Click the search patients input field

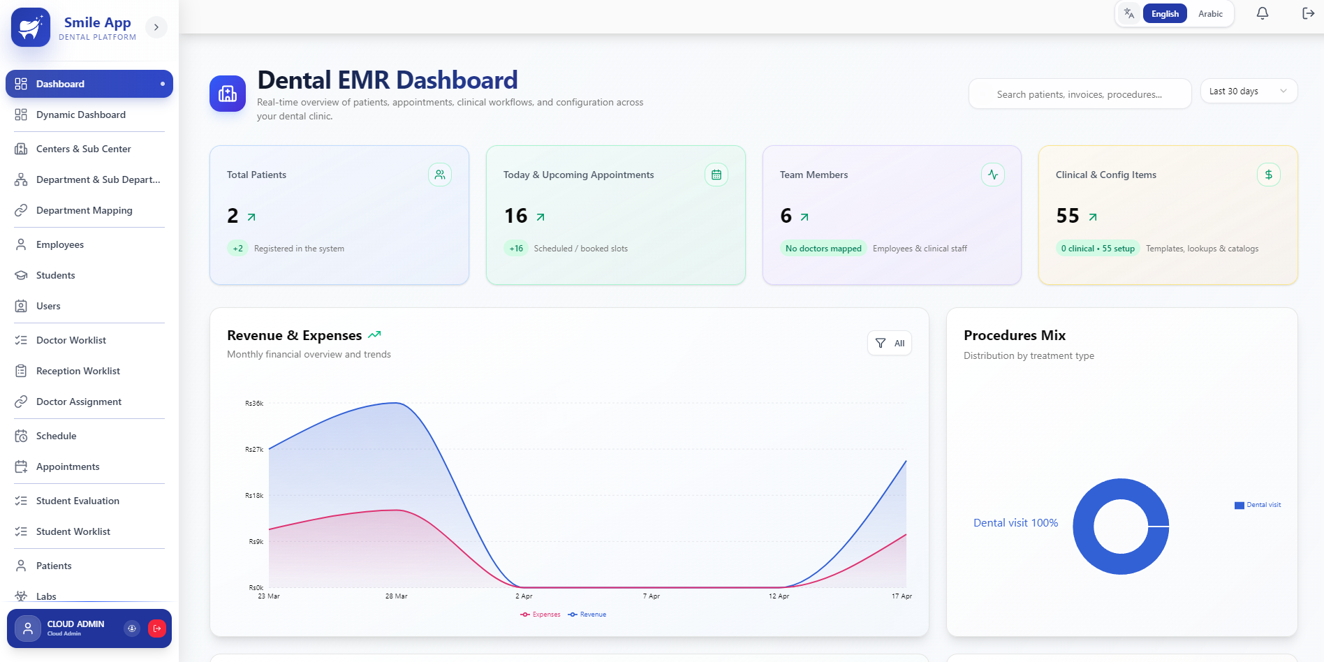click(x=1080, y=94)
